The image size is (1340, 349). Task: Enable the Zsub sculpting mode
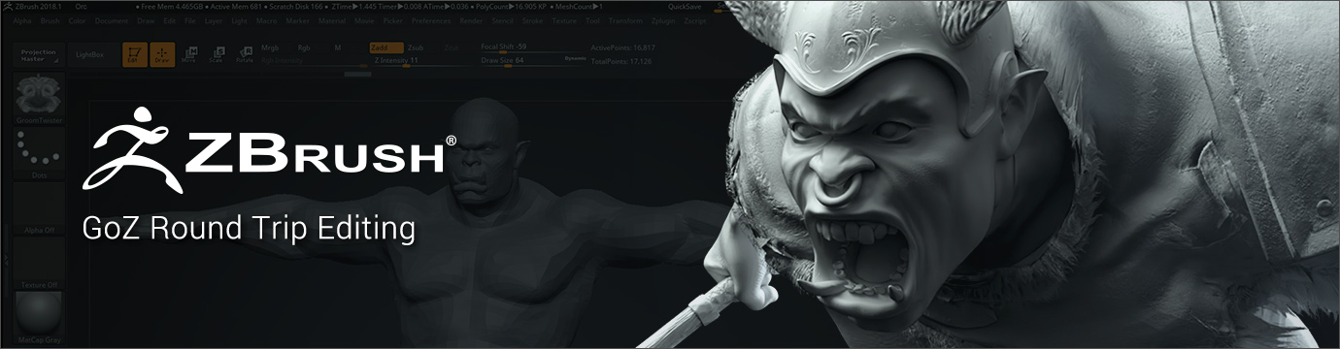pos(416,48)
